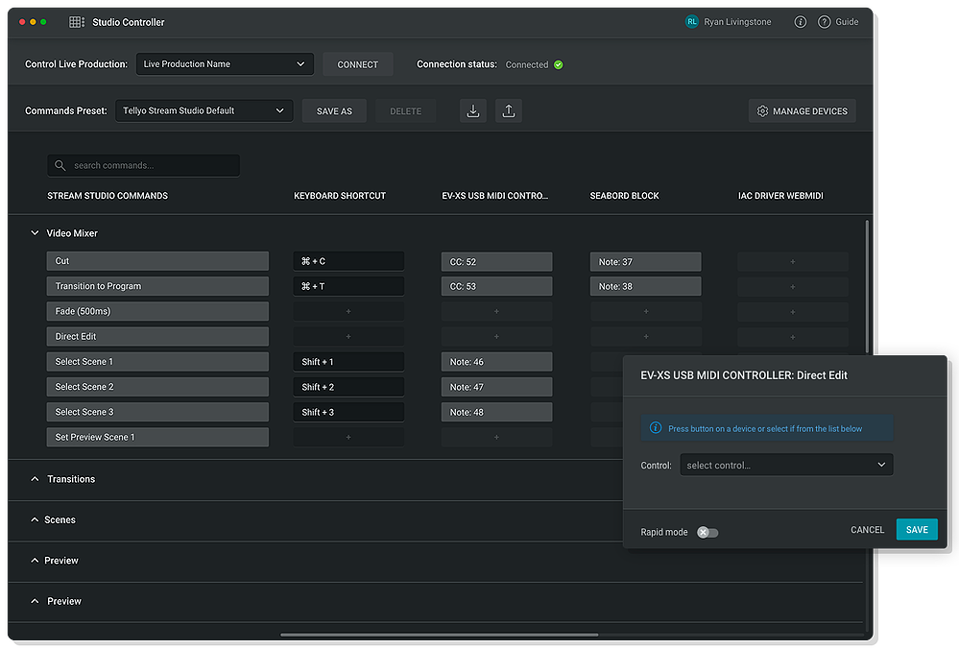This screenshot has width=959, height=650.
Task: Click CANCEL in Direct Edit dialog
Action: [867, 530]
